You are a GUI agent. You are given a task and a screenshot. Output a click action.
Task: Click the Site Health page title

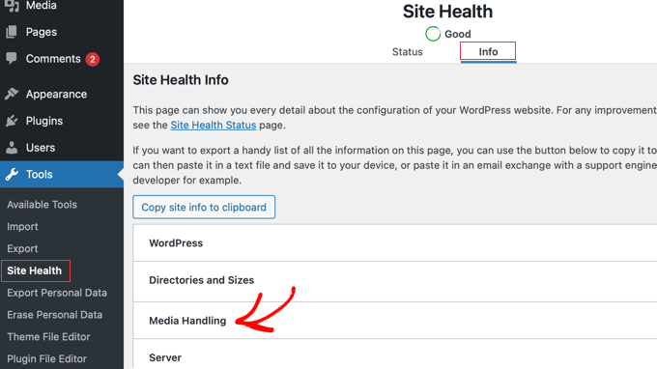pos(447,12)
